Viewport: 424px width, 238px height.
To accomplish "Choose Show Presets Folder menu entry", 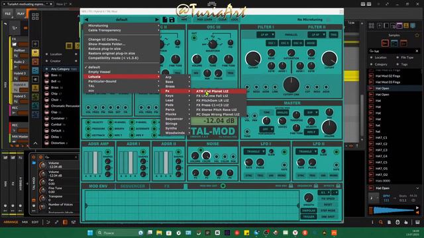I will click(x=107, y=44).
